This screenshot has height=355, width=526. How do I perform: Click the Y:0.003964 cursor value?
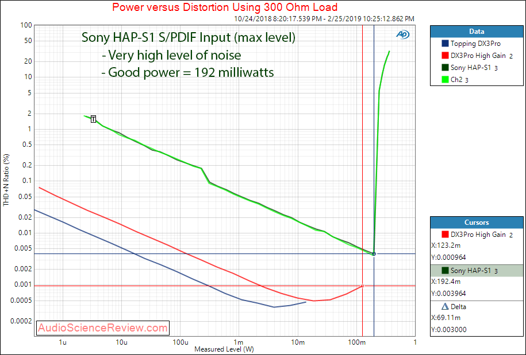(448, 294)
